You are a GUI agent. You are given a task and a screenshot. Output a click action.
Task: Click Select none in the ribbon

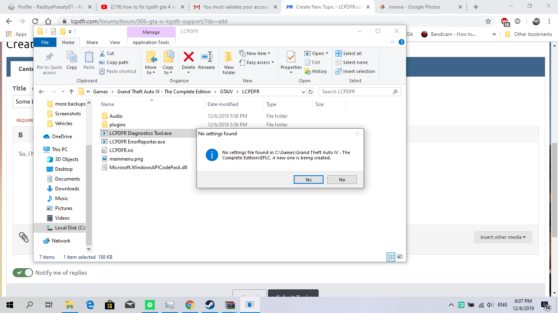[x=351, y=62]
